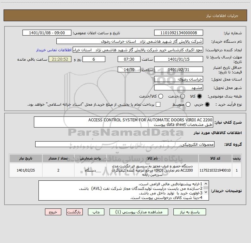Click the response deadline date 1401/01/15
This screenshot has width=251, height=243.
[x=179, y=59]
